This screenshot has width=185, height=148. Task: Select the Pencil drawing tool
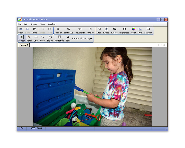coord(29,39)
